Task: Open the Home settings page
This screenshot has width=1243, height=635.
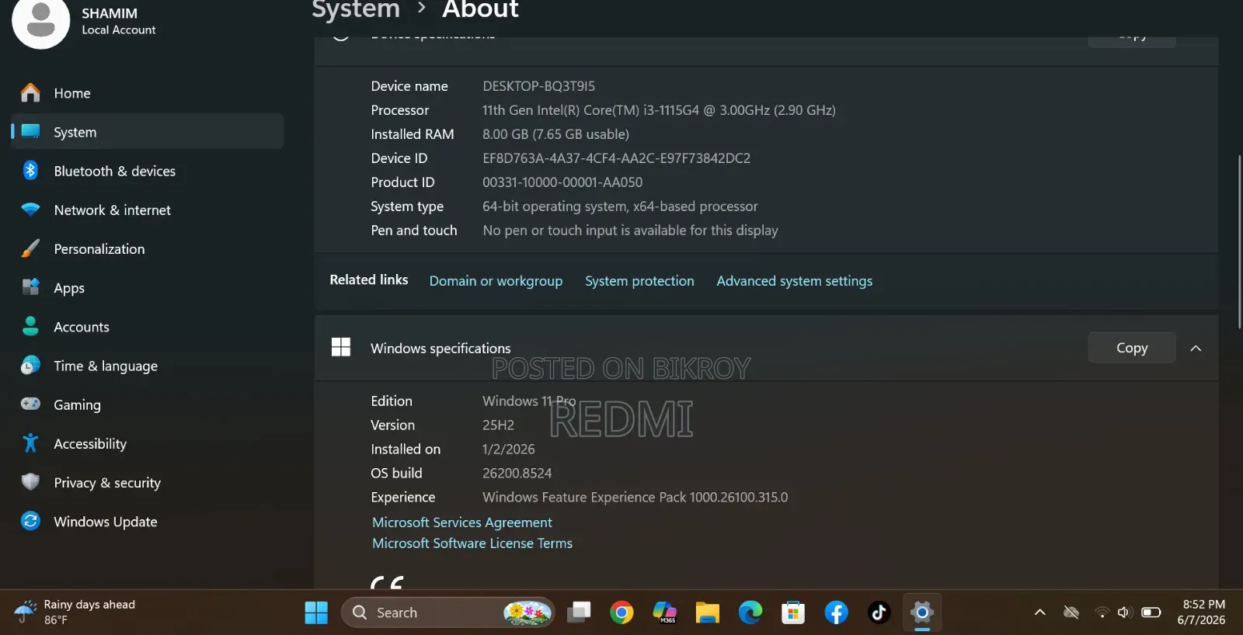Action: point(148,93)
